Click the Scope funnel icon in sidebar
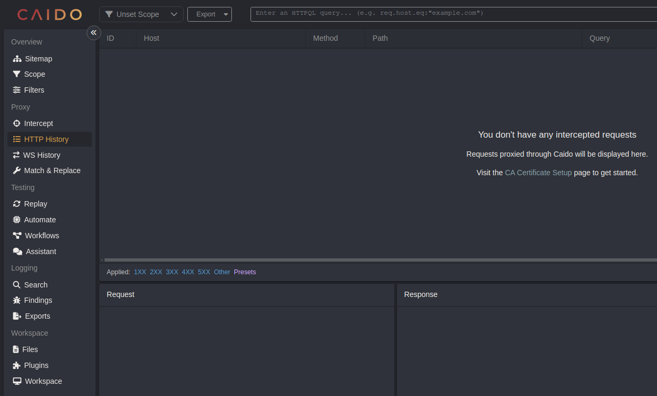Image resolution: width=657 pixels, height=396 pixels. [16, 74]
